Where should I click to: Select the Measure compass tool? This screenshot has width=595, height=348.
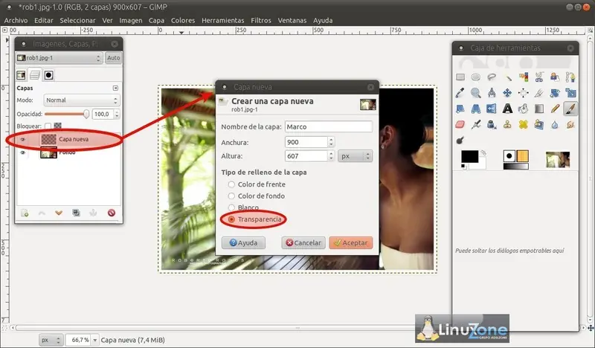pyautogui.click(x=492, y=93)
